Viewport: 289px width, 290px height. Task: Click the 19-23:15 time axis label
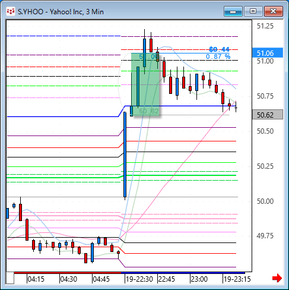point(237,279)
